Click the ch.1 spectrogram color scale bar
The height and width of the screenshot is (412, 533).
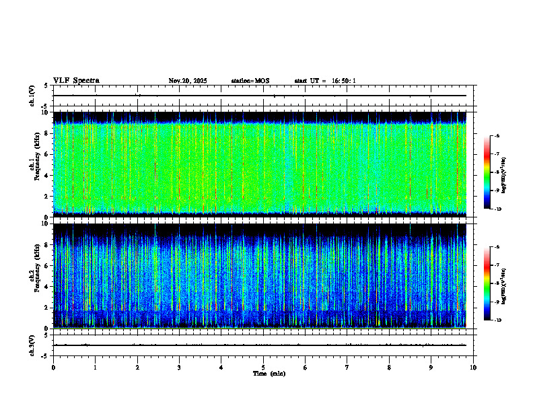487,172
